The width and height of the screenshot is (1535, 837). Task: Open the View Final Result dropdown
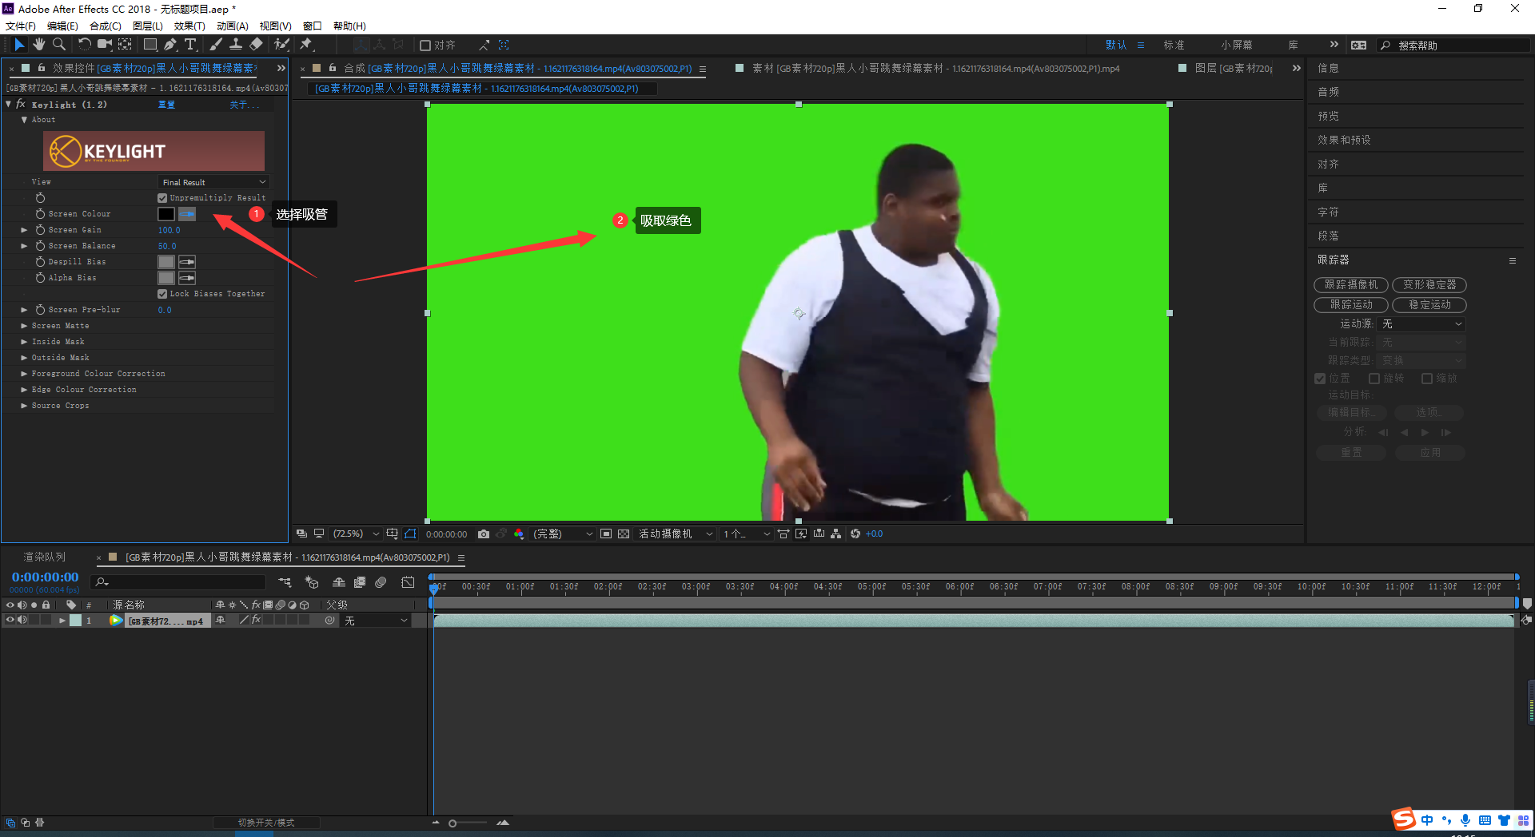tap(213, 182)
